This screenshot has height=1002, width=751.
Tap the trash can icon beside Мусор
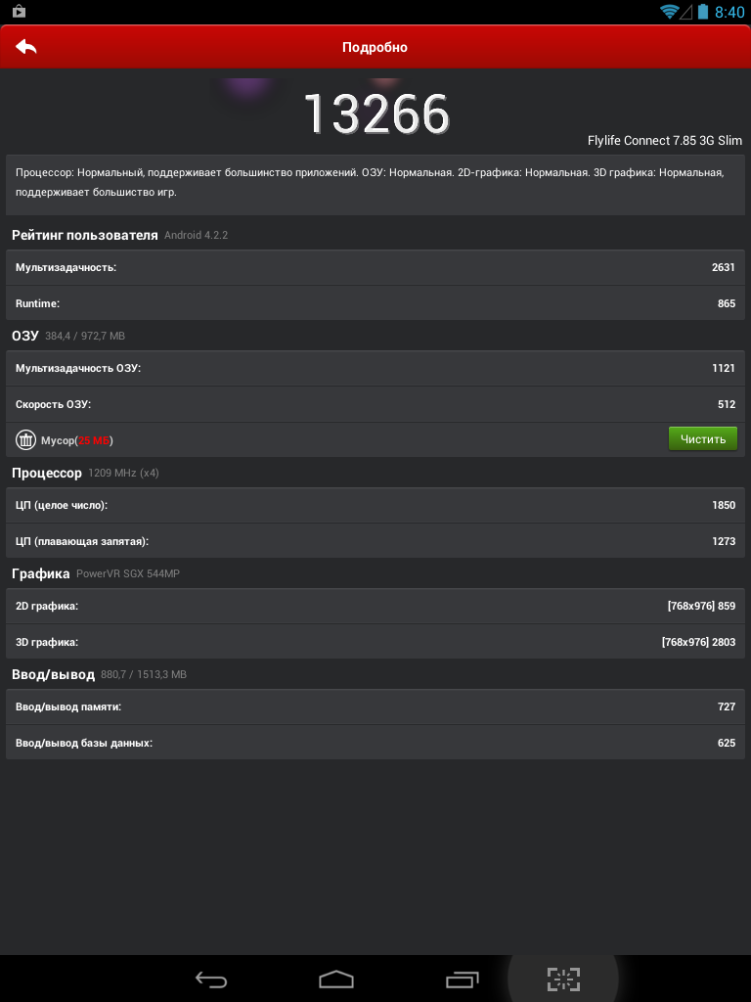pyautogui.click(x=25, y=439)
